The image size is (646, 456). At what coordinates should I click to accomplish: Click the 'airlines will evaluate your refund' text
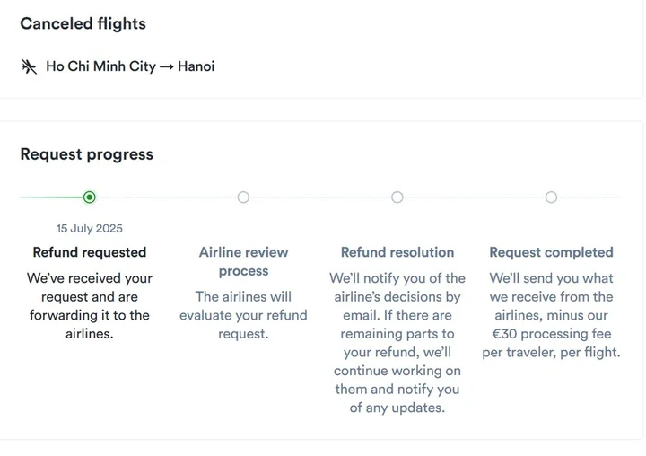click(x=243, y=315)
